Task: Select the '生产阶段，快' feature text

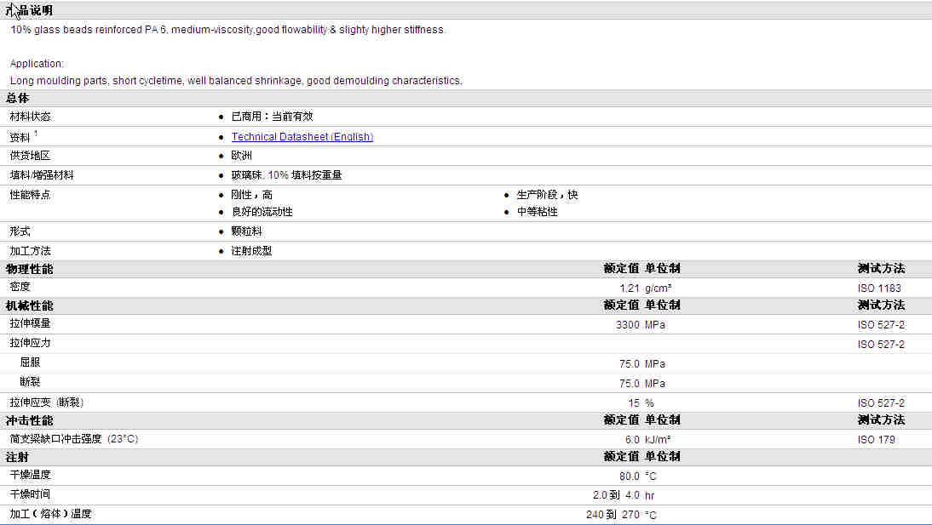Action: click(548, 195)
